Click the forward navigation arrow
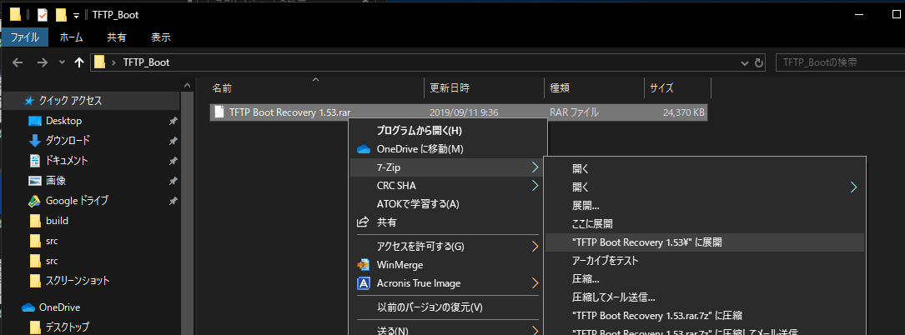 tap(43, 62)
